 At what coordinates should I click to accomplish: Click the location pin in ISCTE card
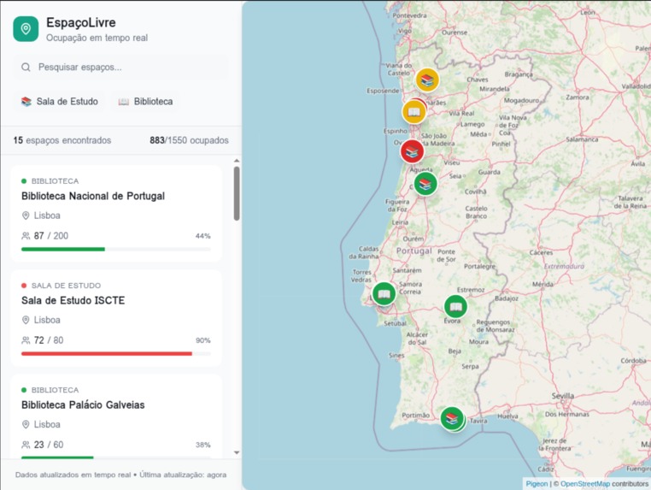(x=26, y=320)
